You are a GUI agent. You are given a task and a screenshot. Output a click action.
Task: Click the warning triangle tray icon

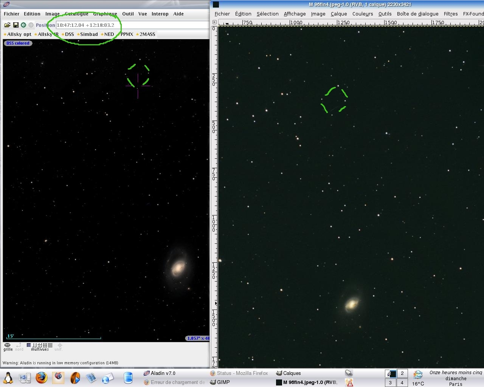tap(349, 382)
